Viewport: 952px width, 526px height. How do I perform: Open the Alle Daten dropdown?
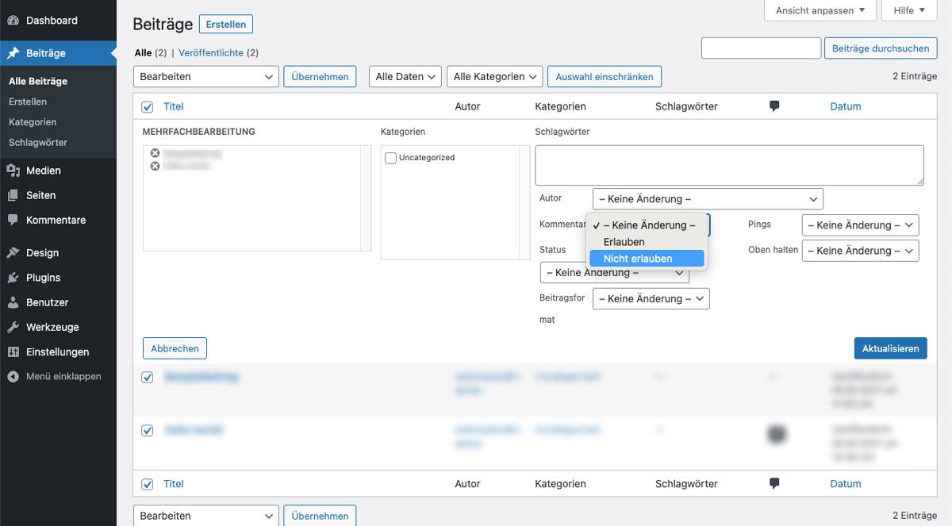[405, 76]
